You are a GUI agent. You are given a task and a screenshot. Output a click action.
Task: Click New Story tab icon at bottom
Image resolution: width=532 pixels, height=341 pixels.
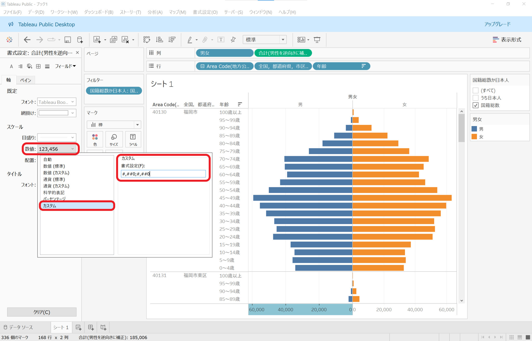(x=103, y=327)
